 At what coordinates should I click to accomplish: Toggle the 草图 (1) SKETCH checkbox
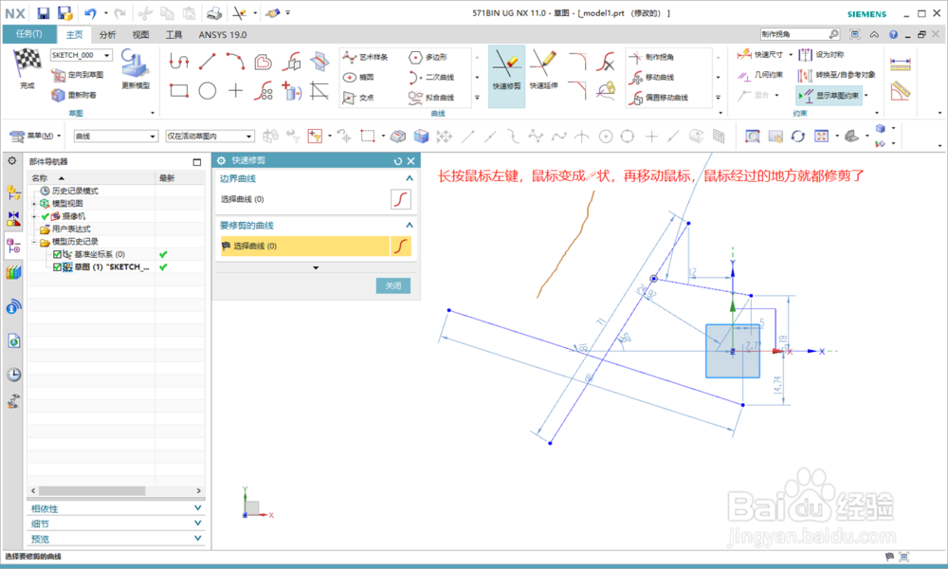[57, 266]
